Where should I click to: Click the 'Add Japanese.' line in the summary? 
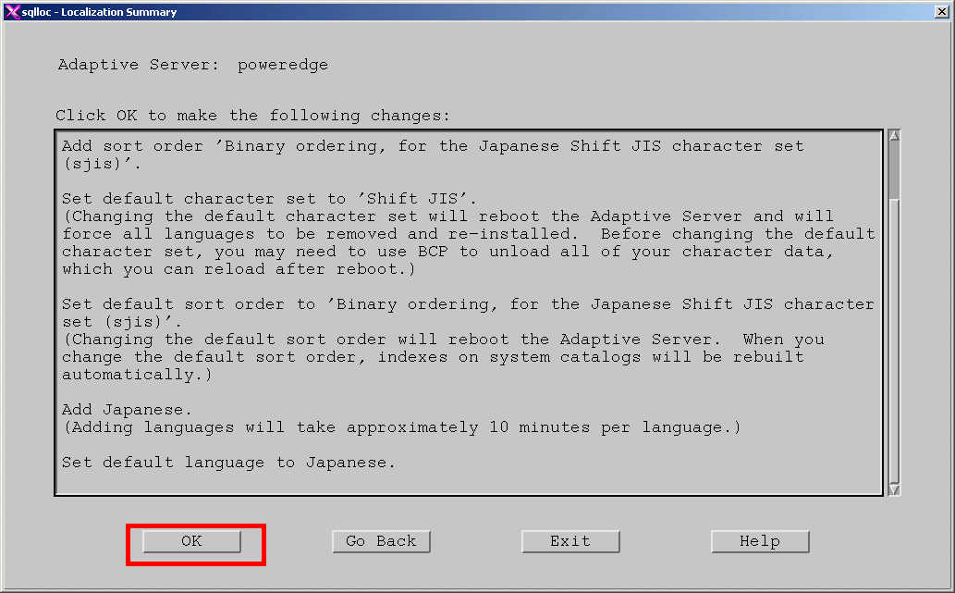[116, 410]
